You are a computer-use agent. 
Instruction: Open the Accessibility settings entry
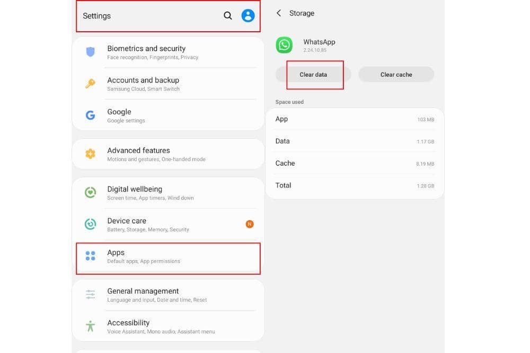coord(169,327)
